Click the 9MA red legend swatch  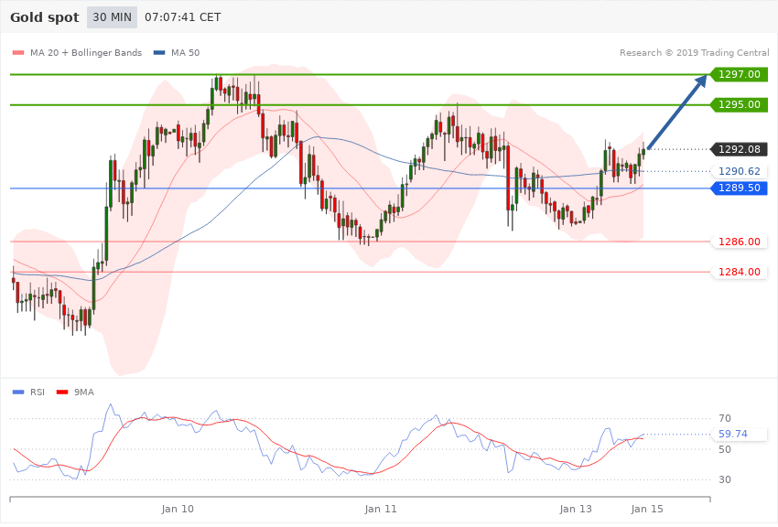pyautogui.click(x=62, y=393)
